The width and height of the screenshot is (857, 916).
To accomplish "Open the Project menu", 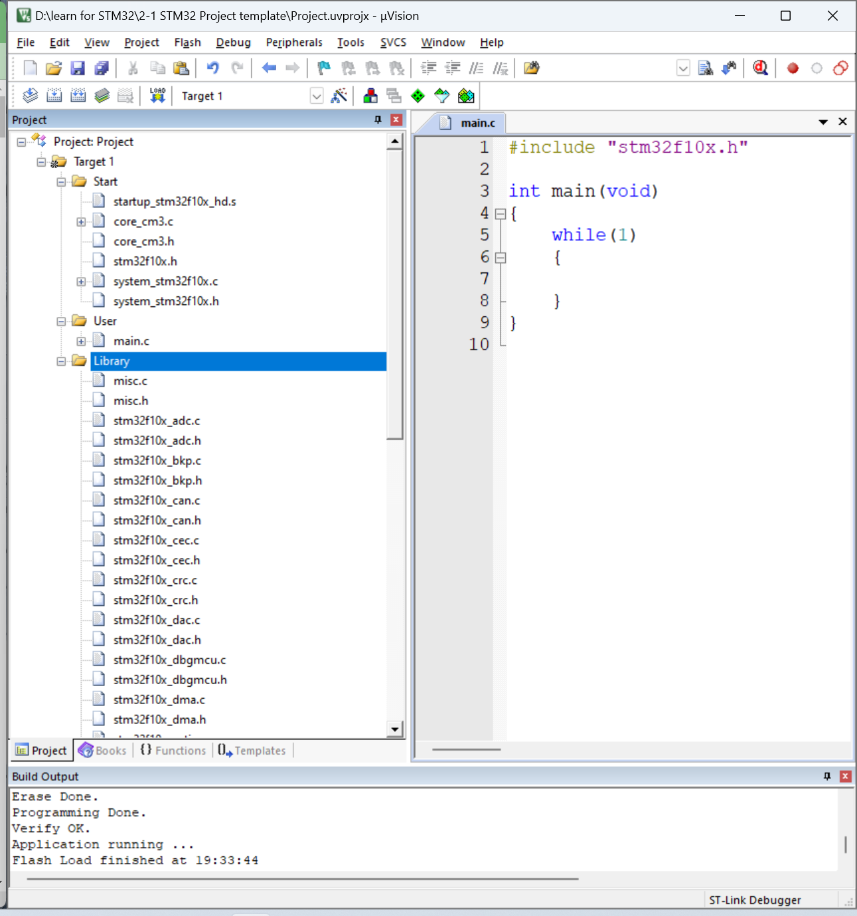I will pos(141,43).
